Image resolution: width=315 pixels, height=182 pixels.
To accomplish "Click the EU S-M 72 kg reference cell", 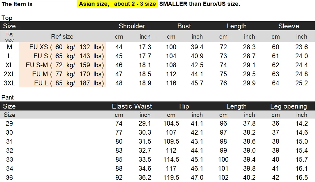I will (x=62, y=65).
